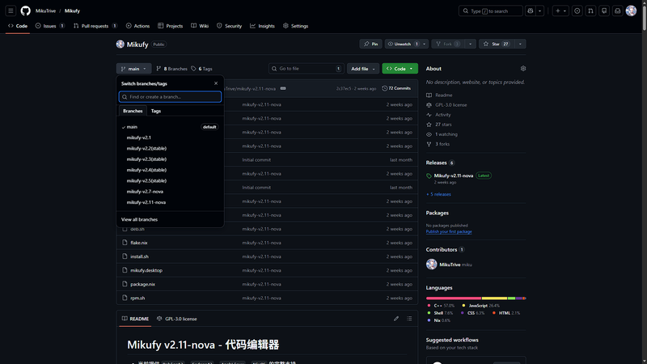Open the Actions repository tab
This screenshot has width=647, height=364.
tap(137, 26)
